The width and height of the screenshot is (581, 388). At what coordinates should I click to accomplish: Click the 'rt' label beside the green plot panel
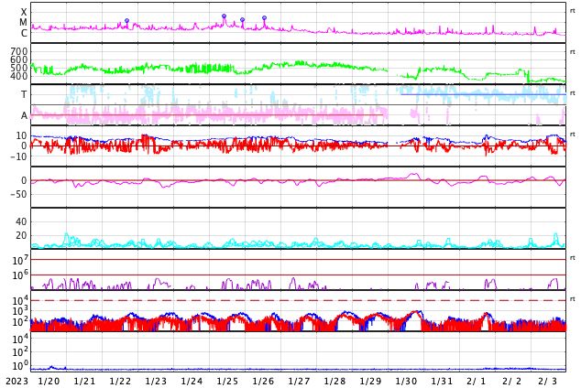pyautogui.click(x=573, y=52)
